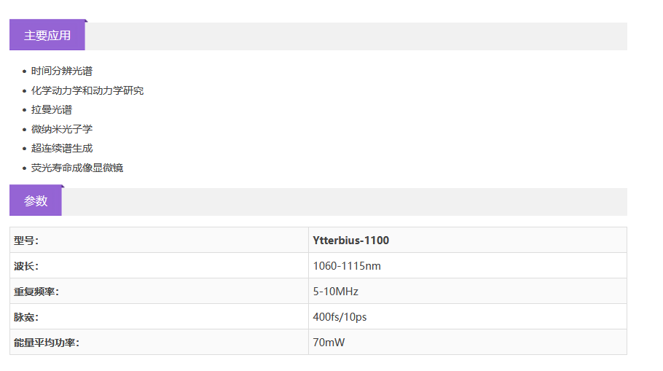Select the 超连续谱生成 list item
This screenshot has height=371, width=663.
[x=62, y=149]
